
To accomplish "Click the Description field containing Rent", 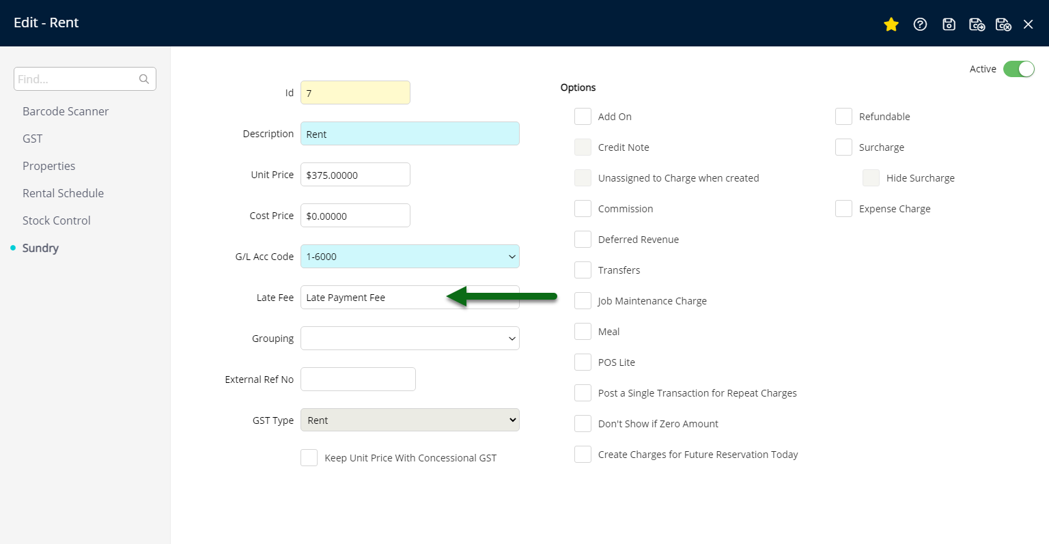I will pyautogui.click(x=410, y=134).
